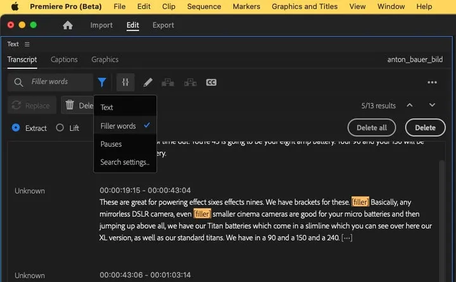
Task: Open the three-dot more options menu
Action: click(432, 82)
